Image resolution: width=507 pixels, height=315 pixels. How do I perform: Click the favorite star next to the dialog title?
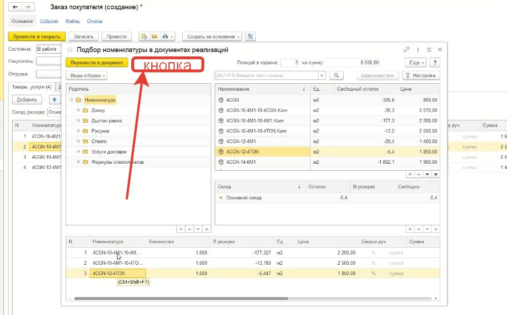70,50
